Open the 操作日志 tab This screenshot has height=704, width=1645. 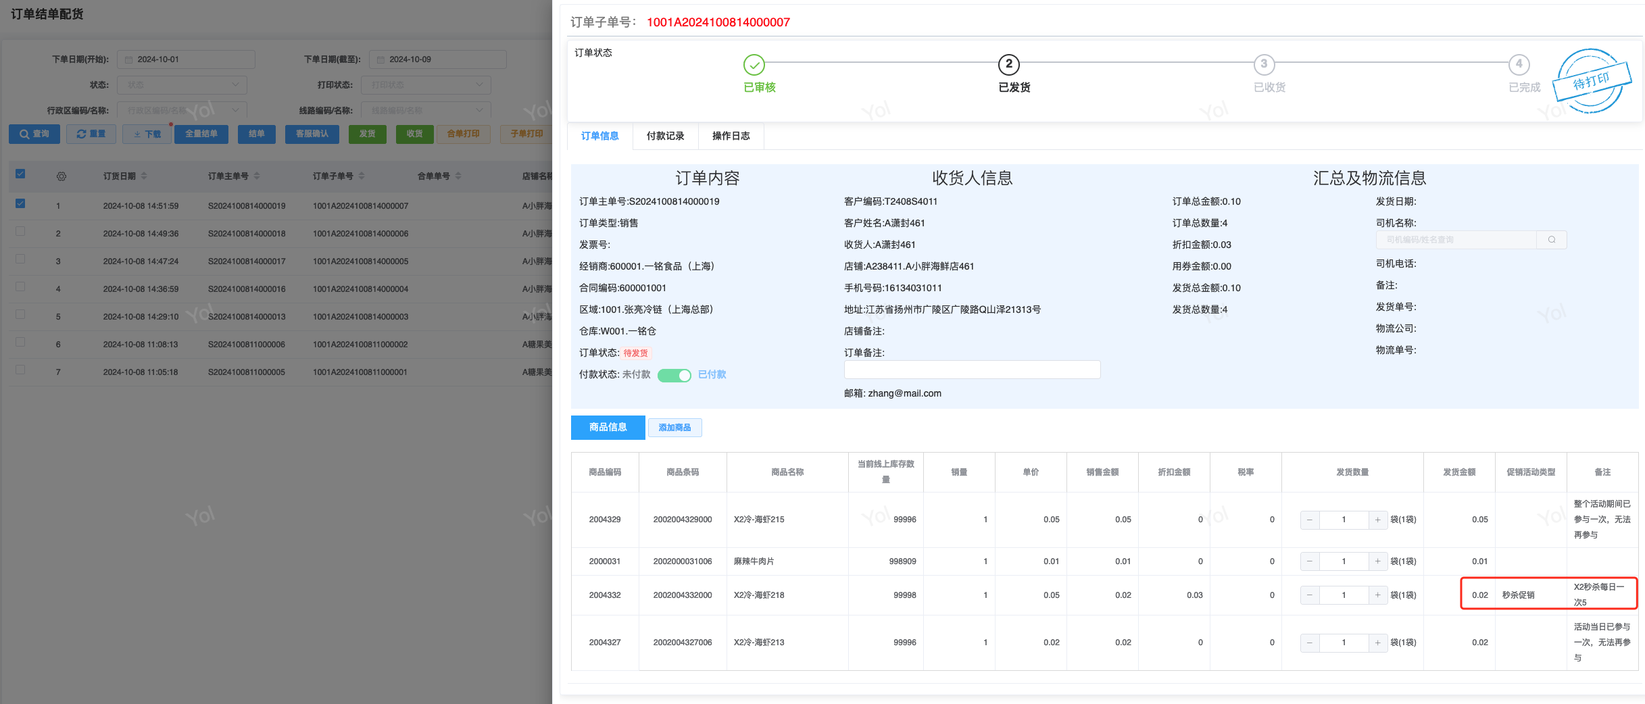(x=731, y=136)
